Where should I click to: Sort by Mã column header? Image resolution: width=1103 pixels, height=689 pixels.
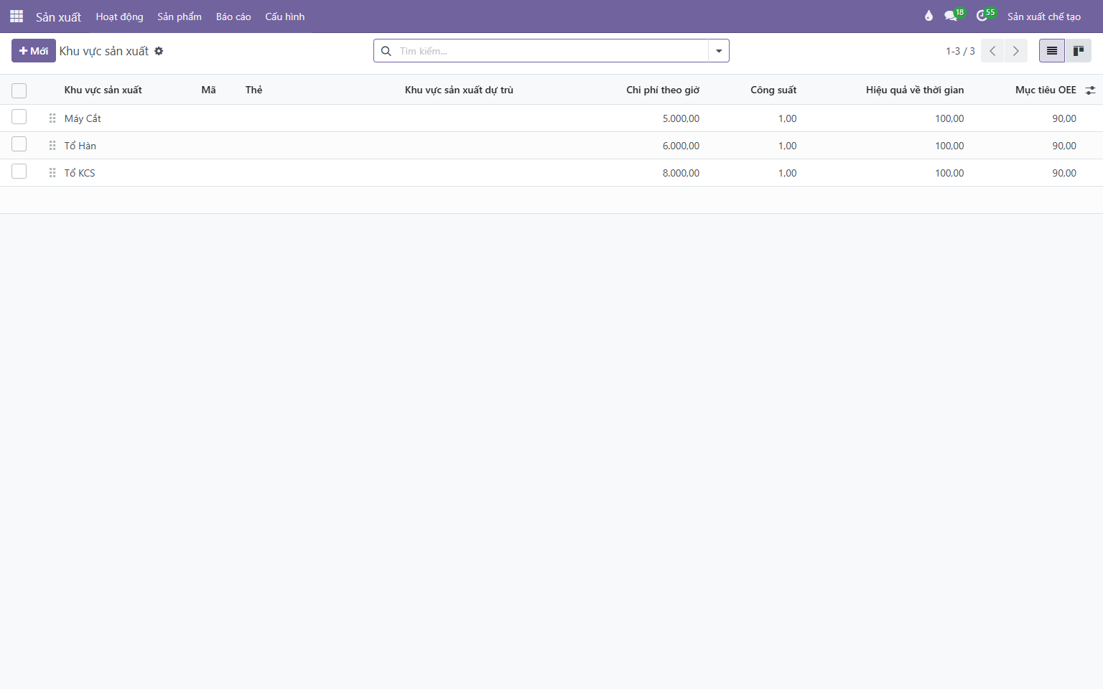(x=209, y=90)
